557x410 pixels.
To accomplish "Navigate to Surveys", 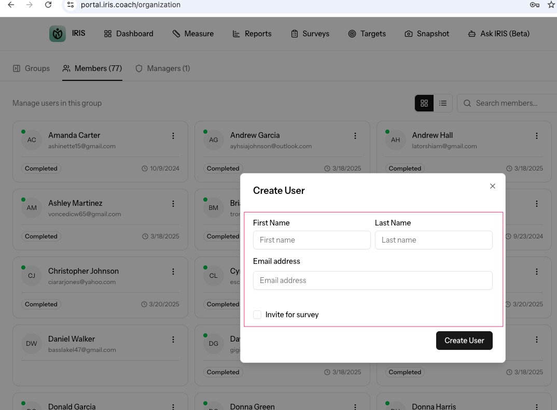I will (x=310, y=34).
